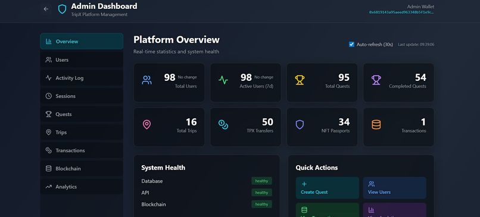Screen dimensions: 480x217
Task: Click the Blockchain database icon in the sidebar
Action: [x=49, y=168]
